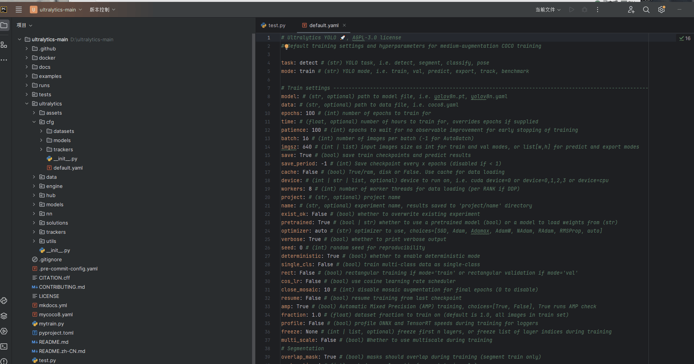Open inspections widget showing 16
Image resolution: width=694 pixels, height=364 pixels.
[x=684, y=38]
